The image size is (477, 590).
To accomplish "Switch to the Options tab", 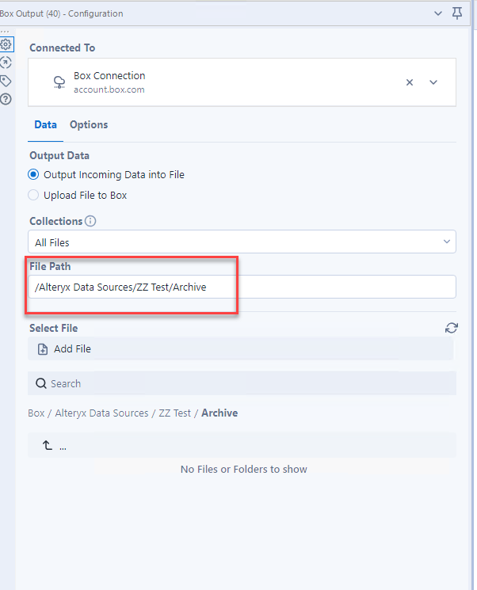I will (x=89, y=125).
